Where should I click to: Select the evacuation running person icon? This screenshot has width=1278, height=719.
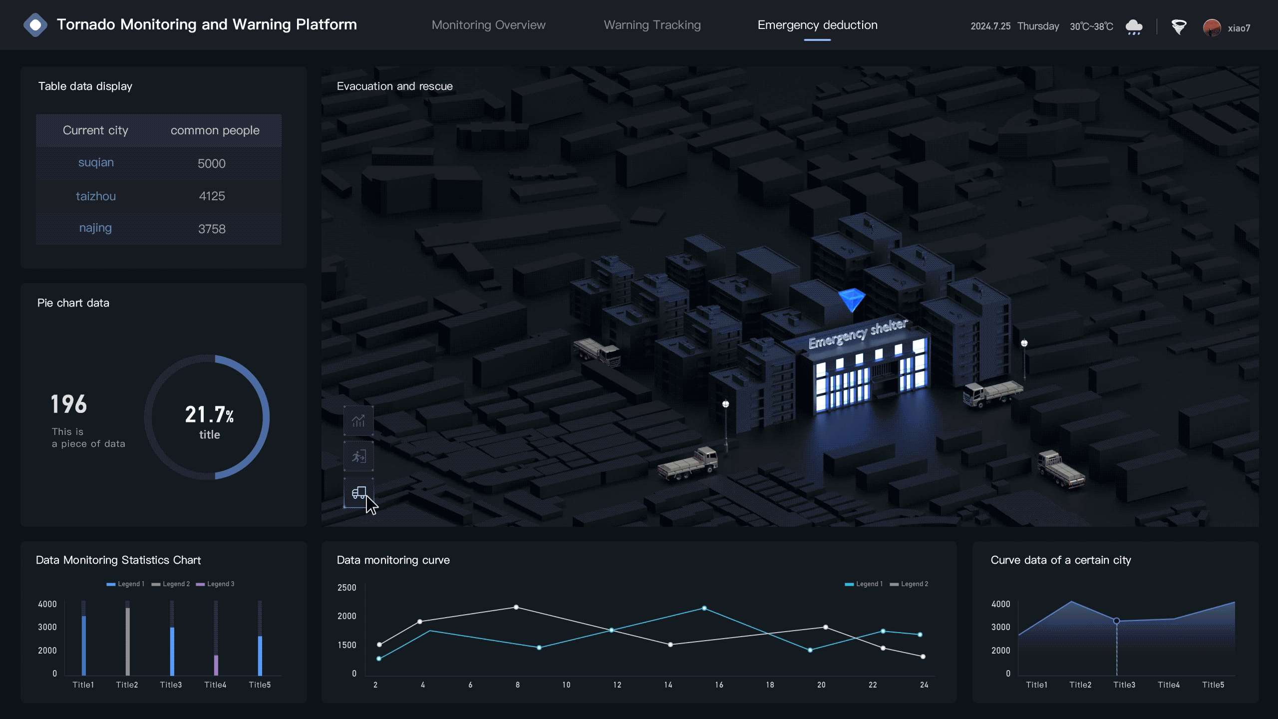pyautogui.click(x=358, y=456)
